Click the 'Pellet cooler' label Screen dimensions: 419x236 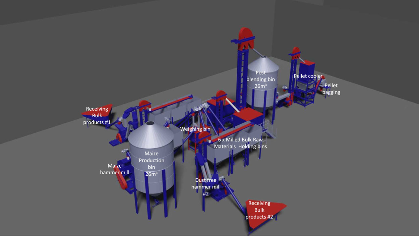(308, 76)
